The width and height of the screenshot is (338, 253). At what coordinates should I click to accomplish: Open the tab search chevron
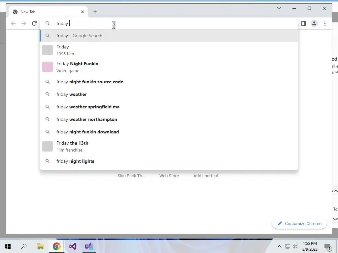[x=279, y=8]
